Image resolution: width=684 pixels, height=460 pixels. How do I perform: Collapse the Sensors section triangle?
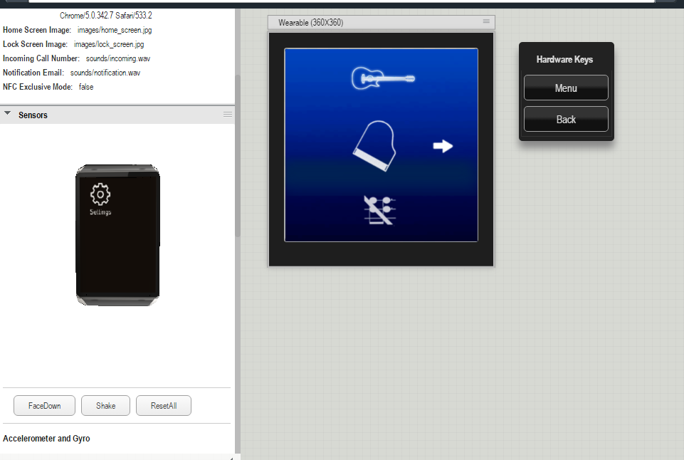tap(7, 114)
